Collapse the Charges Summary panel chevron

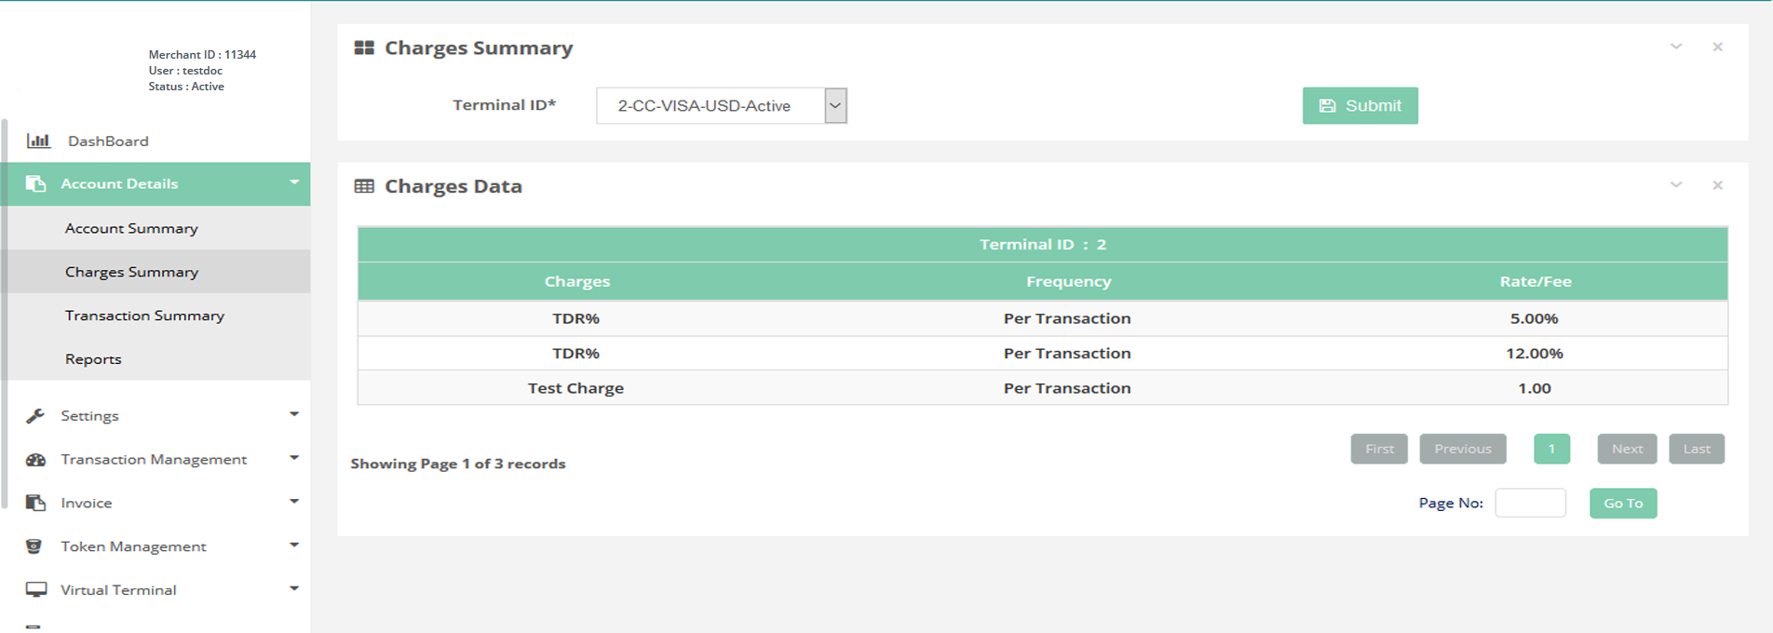[1675, 47]
